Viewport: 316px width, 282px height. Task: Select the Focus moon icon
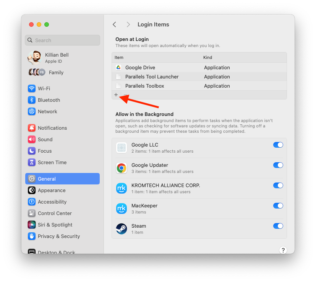click(x=31, y=151)
